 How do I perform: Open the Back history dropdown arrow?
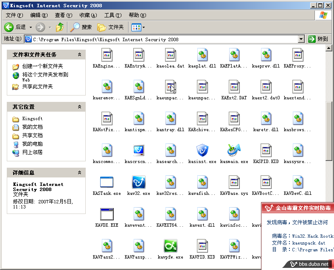31,27
